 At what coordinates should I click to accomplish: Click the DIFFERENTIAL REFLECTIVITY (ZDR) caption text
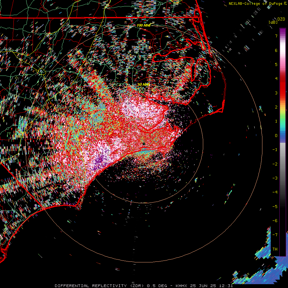click(x=100, y=286)
